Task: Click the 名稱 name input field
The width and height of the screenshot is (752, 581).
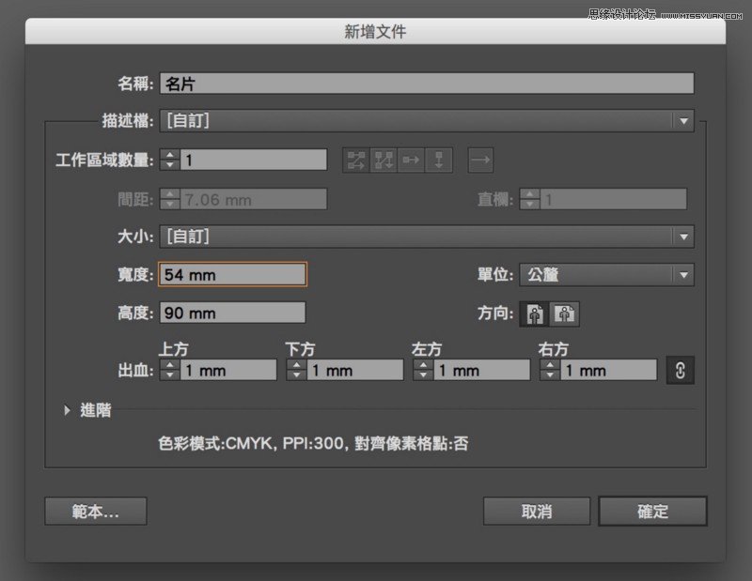Action: [x=427, y=84]
